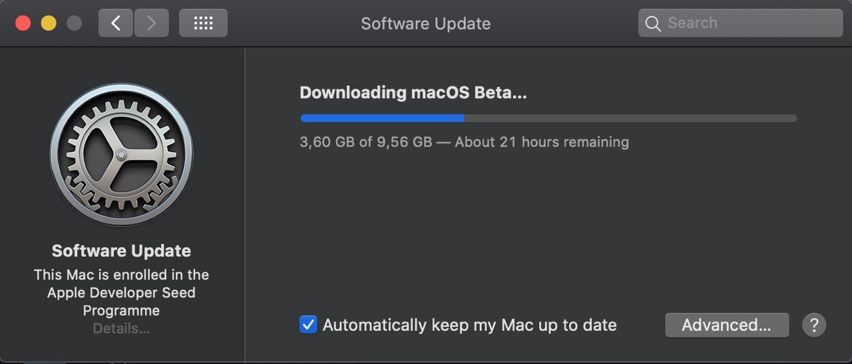Open the Details… link under enrolment text
This screenshot has height=364, width=852.
(x=121, y=329)
